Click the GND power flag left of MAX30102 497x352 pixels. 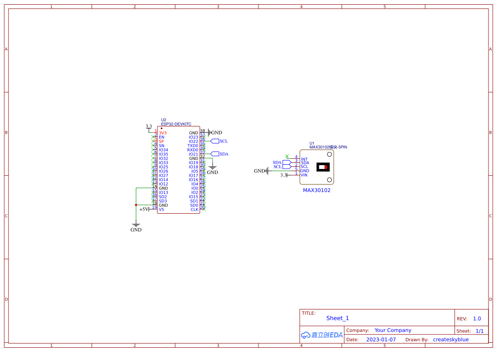261,171
